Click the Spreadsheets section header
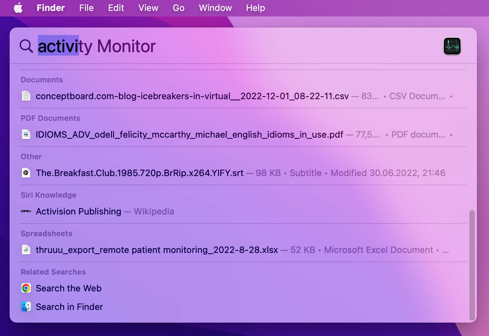The width and height of the screenshot is (489, 336). [46, 233]
